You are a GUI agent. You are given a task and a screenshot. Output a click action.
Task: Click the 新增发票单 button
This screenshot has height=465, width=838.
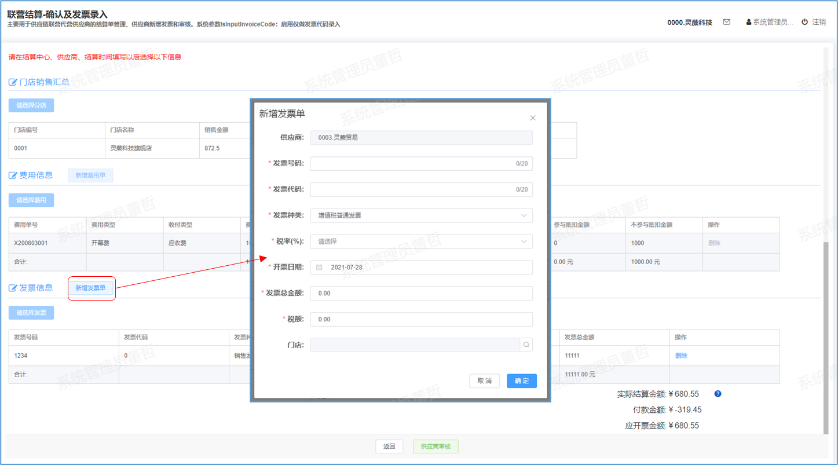(90, 288)
